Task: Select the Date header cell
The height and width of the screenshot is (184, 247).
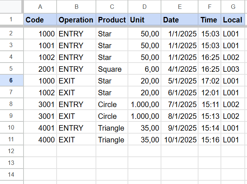Action: [179, 20]
